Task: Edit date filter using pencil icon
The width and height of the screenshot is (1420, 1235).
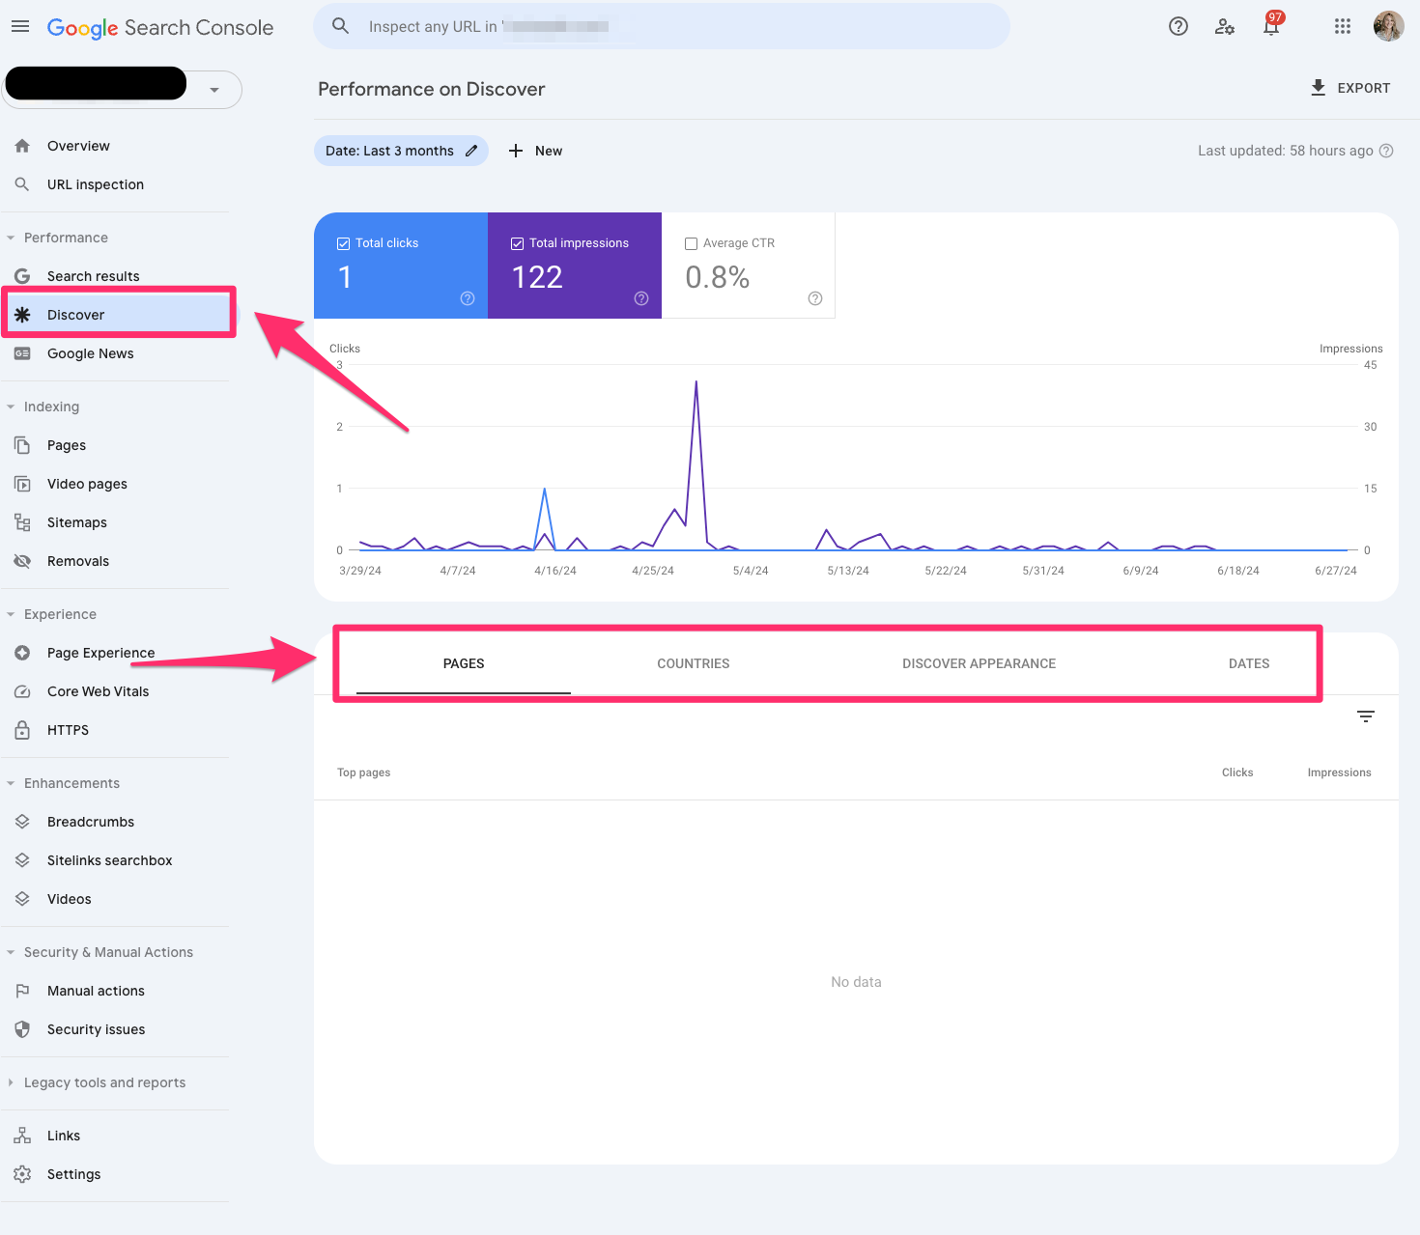Action: pyautogui.click(x=471, y=151)
